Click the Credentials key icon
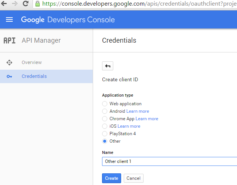 coord(9,76)
